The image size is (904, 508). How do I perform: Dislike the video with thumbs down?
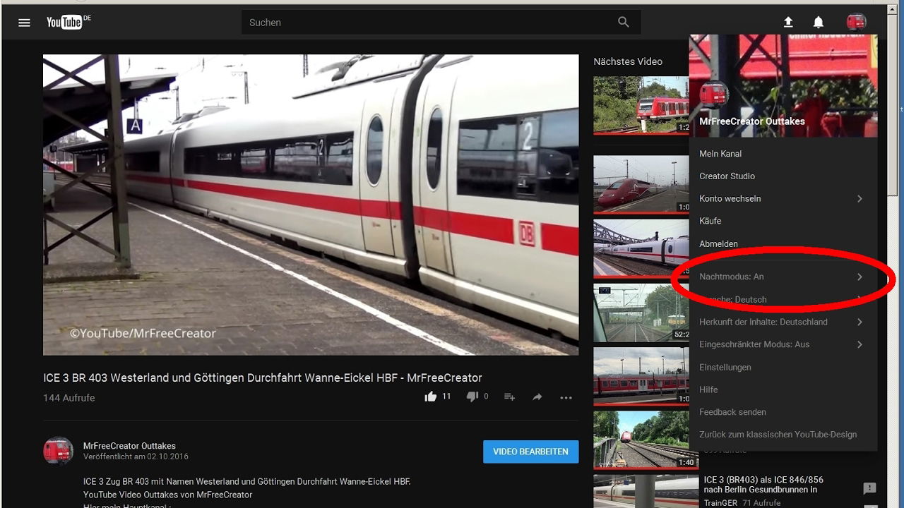click(470, 396)
